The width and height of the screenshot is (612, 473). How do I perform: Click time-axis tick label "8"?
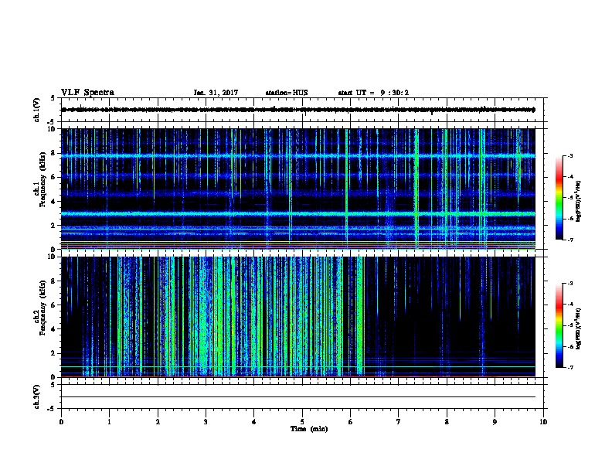(x=447, y=421)
